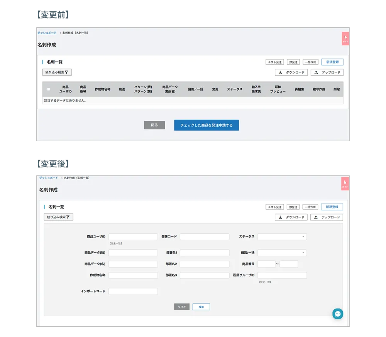Image resolution: width=386 pixels, height=337 pixels.
Task: Tick the select-all checkbox in table header
Action: click(49, 89)
